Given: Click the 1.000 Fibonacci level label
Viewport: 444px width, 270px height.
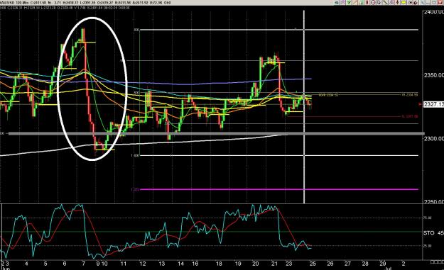Looking at the screenshot, I should (135, 155).
